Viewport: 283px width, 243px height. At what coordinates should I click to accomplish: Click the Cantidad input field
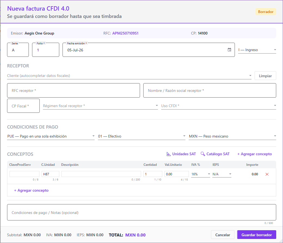(x=153, y=174)
